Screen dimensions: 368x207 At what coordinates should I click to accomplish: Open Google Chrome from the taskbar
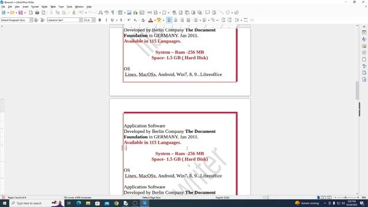point(116,203)
